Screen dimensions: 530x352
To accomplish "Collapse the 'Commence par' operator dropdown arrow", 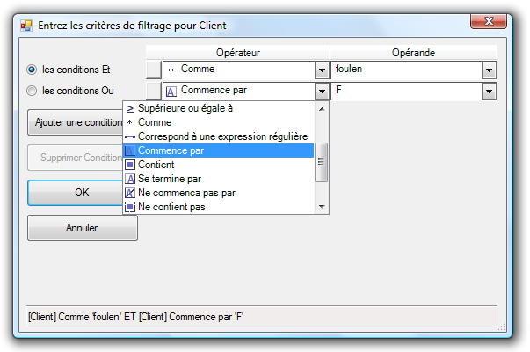I will pyautogui.click(x=321, y=91).
